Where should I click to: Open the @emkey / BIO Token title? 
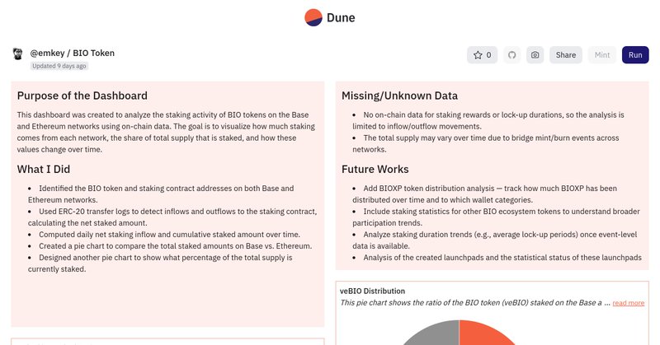coord(73,53)
